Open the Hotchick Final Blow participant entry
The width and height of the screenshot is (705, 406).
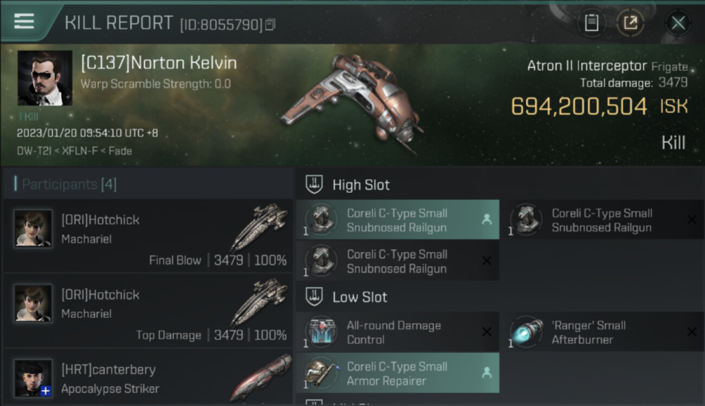(x=148, y=235)
